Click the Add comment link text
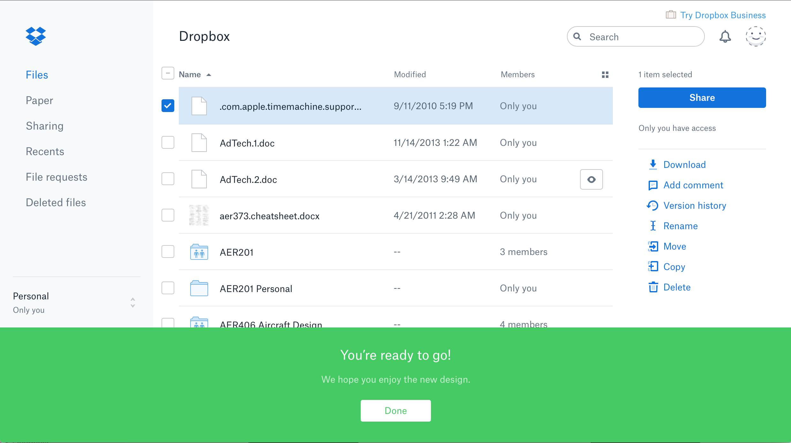791x443 pixels. pyautogui.click(x=693, y=185)
